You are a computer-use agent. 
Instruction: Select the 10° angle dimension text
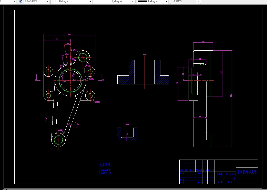tap(68, 44)
